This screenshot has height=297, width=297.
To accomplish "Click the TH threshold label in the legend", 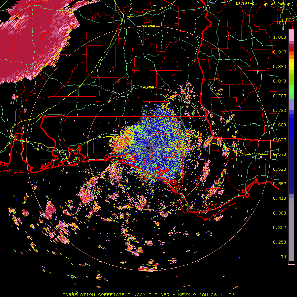I will (x=283, y=257).
